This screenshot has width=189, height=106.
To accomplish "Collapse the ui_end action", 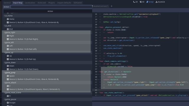I will point(4,26).
